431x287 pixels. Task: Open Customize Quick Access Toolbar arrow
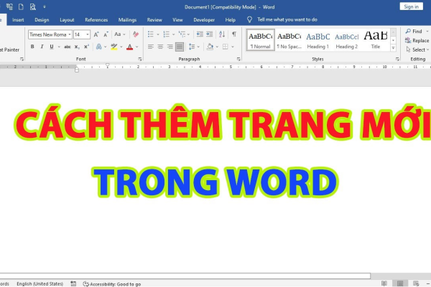click(x=45, y=7)
